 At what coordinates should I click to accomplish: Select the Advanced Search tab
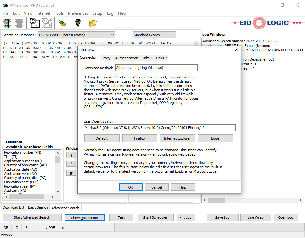pyautogui.click(x=65, y=208)
